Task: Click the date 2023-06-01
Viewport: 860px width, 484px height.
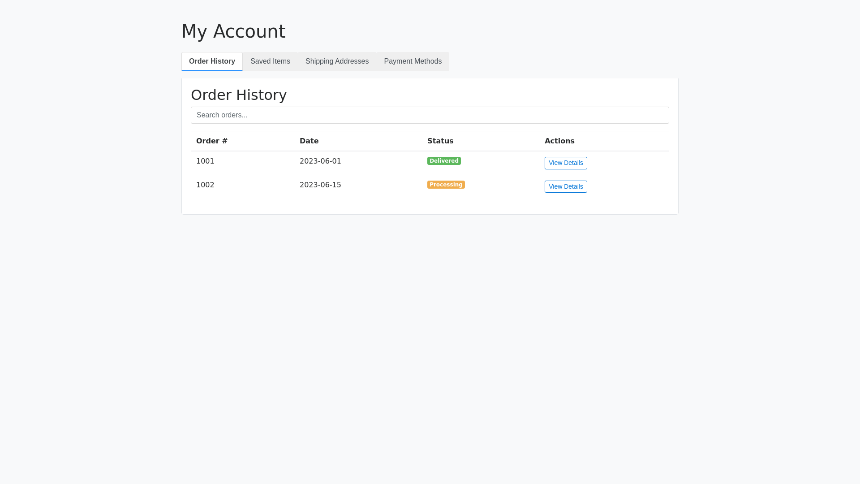Action: click(320, 161)
